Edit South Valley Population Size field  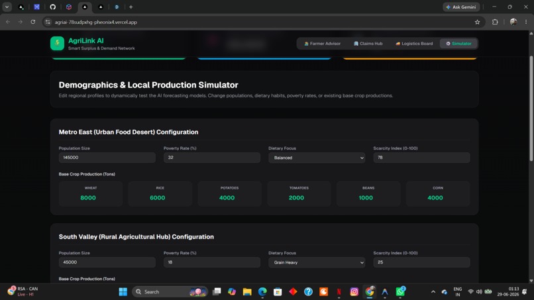(x=107, y=262)
